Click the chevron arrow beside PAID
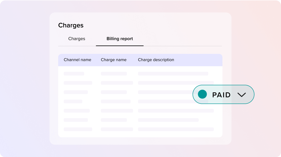 pyautogui.click(x=242, y=95)
